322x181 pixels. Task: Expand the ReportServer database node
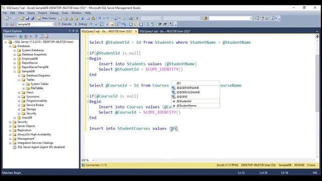tap(15, 63)
